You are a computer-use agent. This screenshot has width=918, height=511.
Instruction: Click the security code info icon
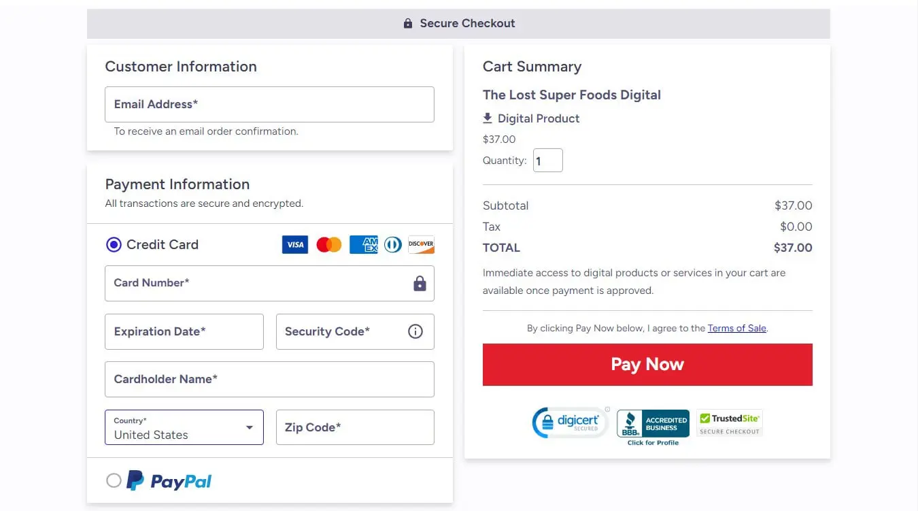415,331
